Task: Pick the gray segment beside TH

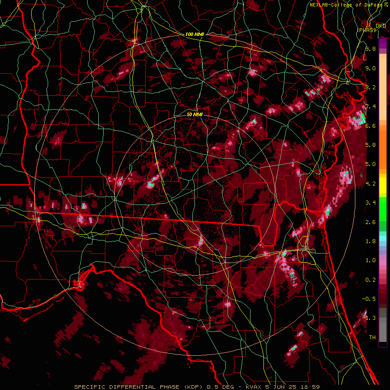Action: (383, 333)
